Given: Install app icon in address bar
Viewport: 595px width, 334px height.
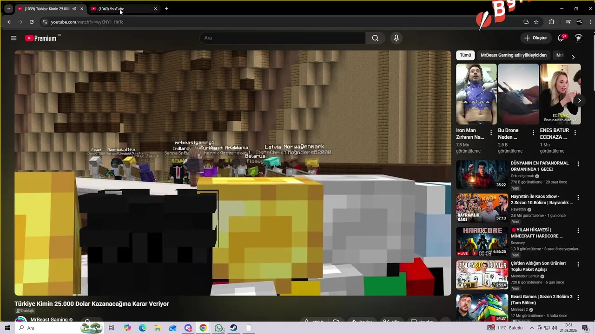Looking at the screenshot, I should click(526, 22).
